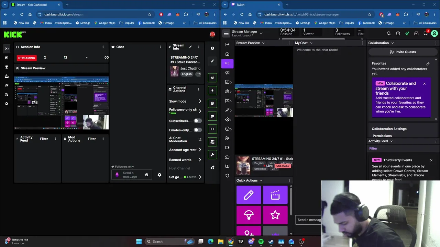Open AI Chat Moderation external link

point(200,140)
